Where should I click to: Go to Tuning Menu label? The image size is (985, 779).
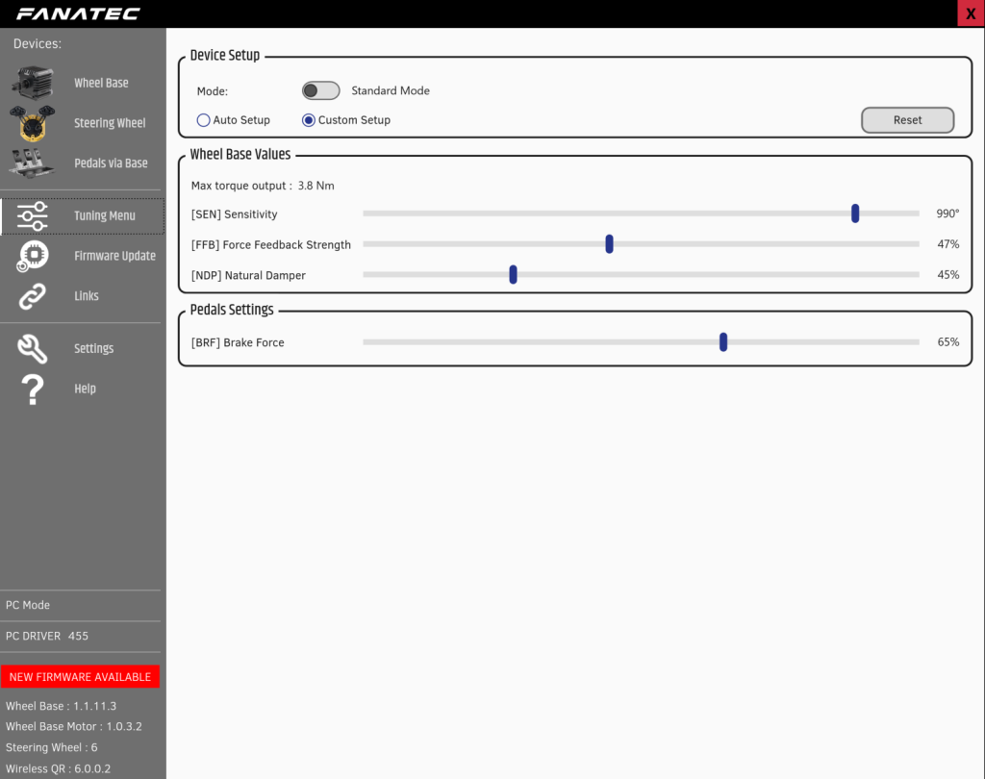pos(105,216)
